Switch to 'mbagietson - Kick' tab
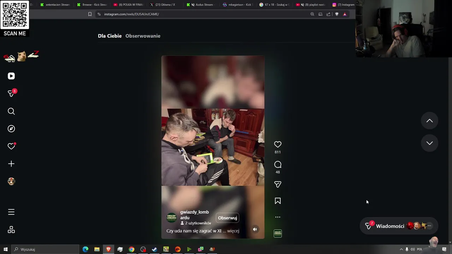This screenshot has width=452, height=254. [238, 5]
